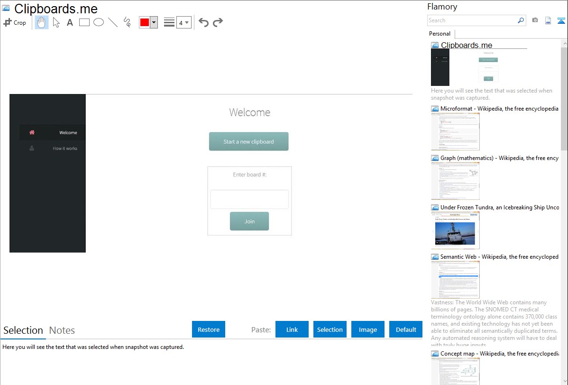Click the icon beside Semantic Web entry
This screenshot has height=385, width=568.
pos(435,257)
